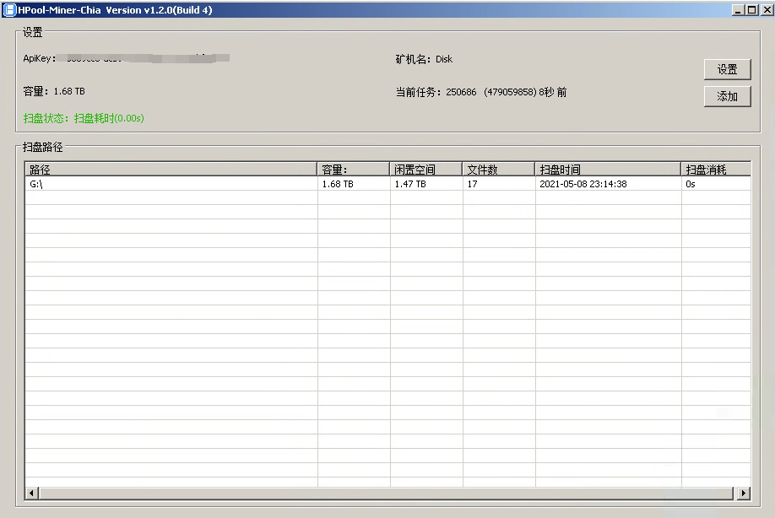Click the 添加 add button
Viewport: 775px width, 518px height.
[x=727, y=96]
